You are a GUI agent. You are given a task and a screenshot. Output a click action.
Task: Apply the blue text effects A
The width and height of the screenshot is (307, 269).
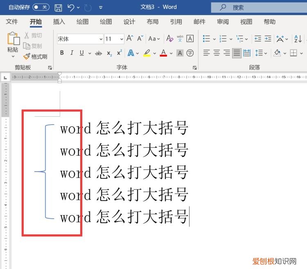pyautogui.click(x=131, y=53)
